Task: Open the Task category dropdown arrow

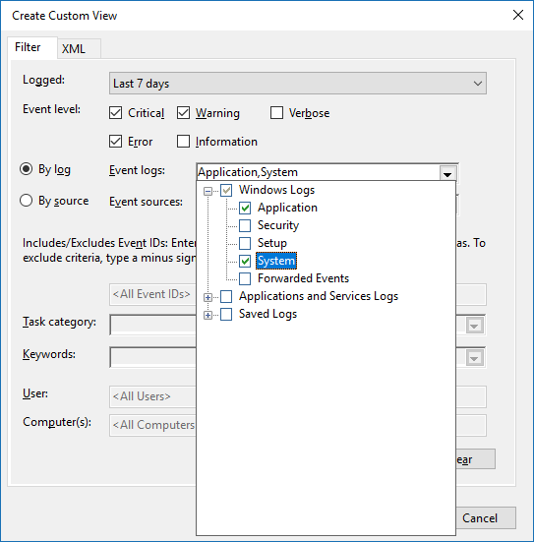Action: 474,326
